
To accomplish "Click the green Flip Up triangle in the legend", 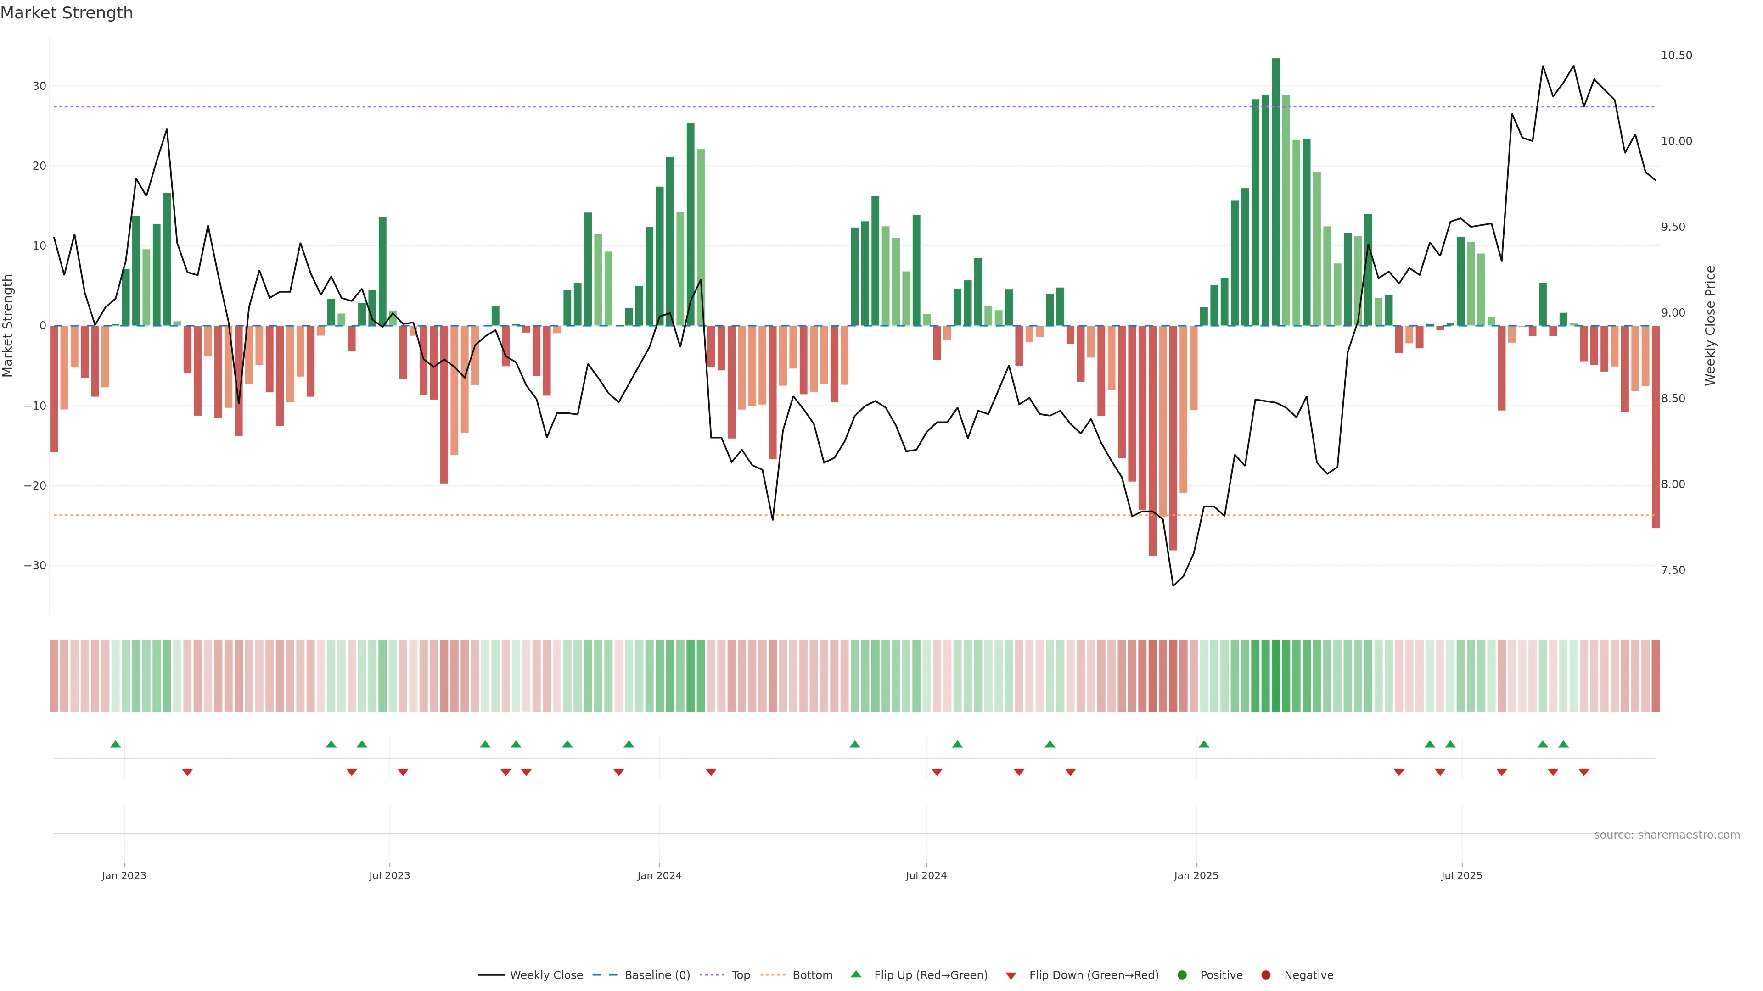I will (855, 974).
